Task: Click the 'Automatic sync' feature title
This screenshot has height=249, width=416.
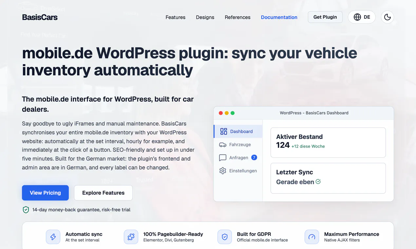Action: point(84,234)
